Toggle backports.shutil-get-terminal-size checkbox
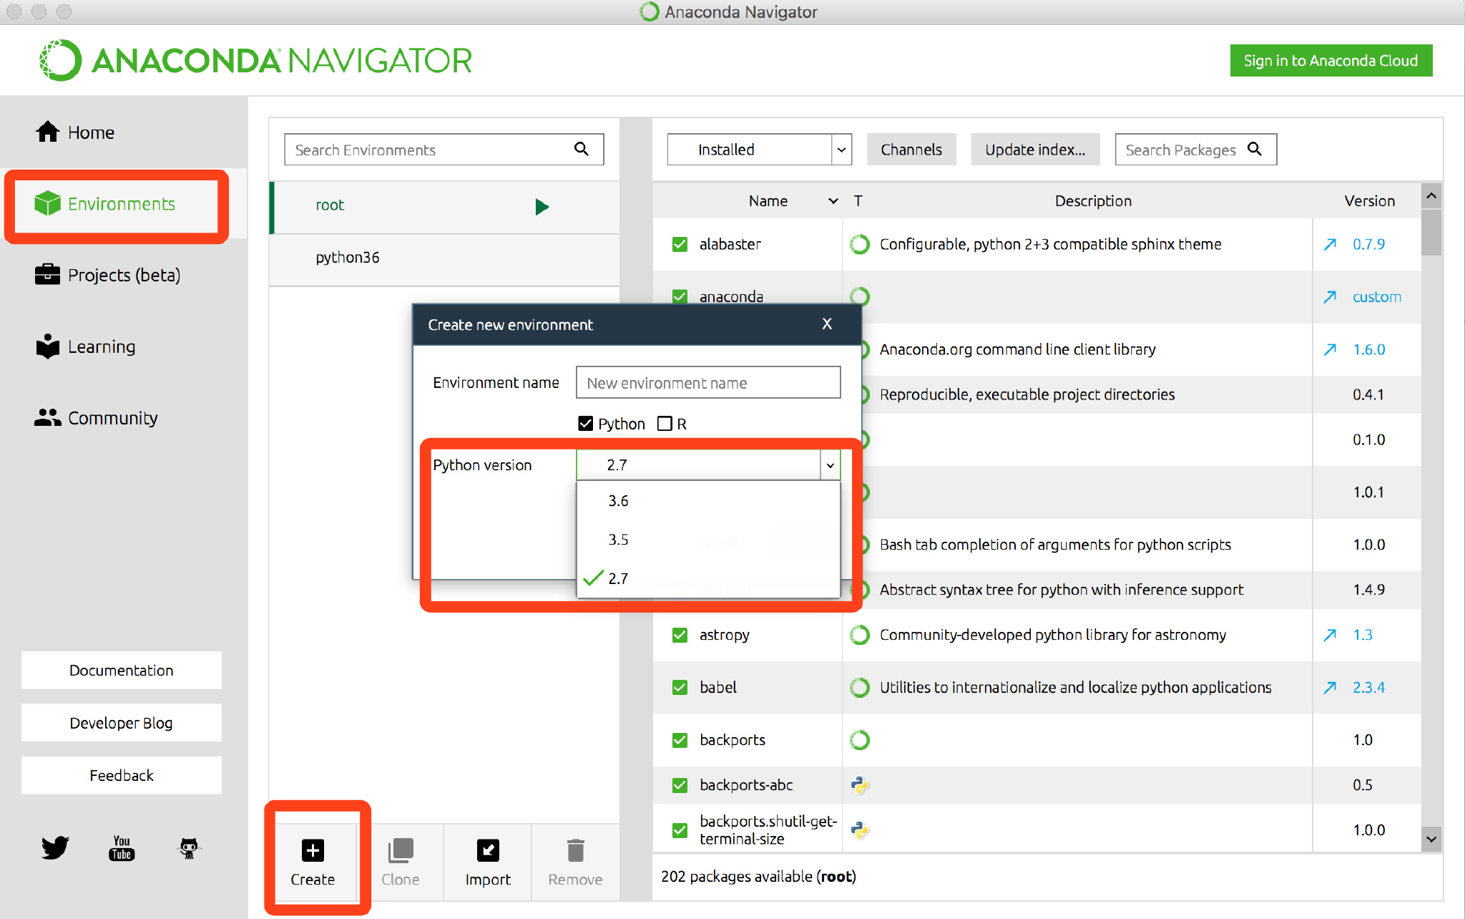1465x919 pixels. click(x=680, y=830)
